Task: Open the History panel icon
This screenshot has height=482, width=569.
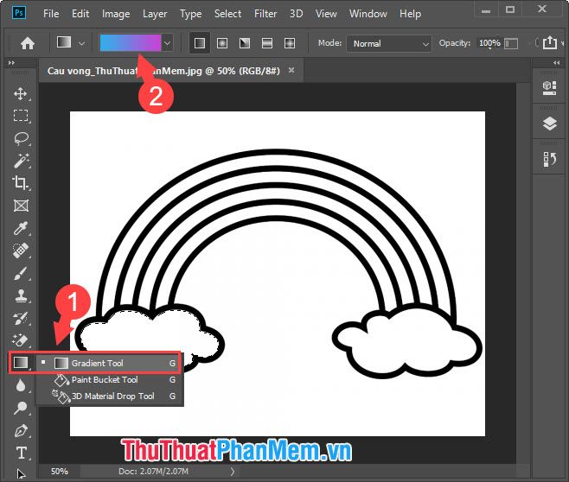Action: [549, 159]
